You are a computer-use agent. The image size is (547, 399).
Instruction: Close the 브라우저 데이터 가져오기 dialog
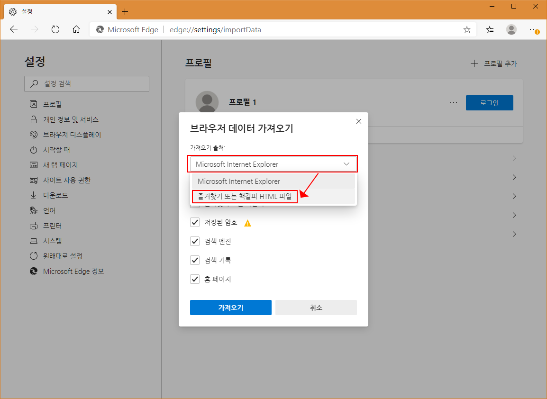pos(359,121)
